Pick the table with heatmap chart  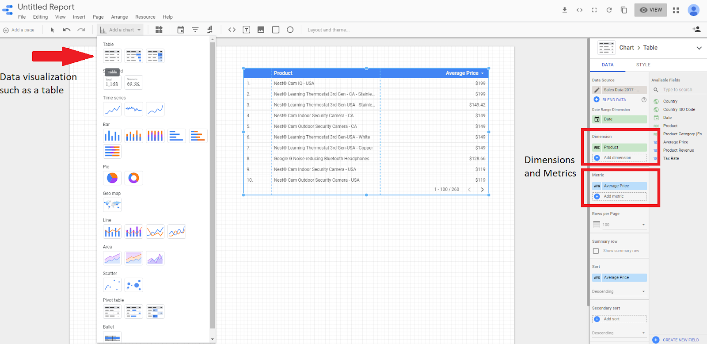[155, 56]
